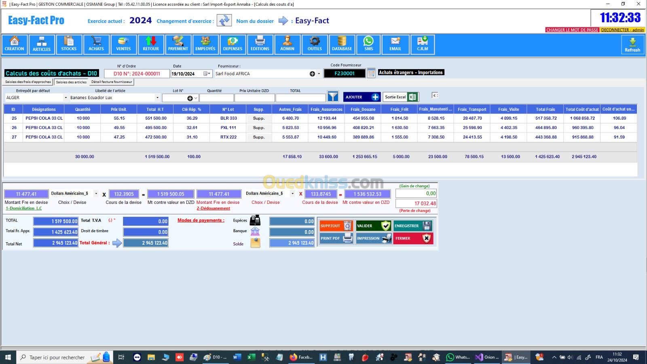Image resolution: width=647 pixels, height=364 pixels.
Task: Click the ENREGISTRER save button
Action: [413, 226]
